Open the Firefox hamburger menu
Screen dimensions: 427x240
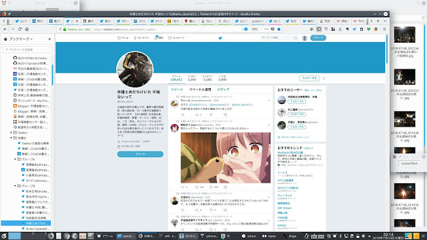pyautogui.click(x=384, y=29)
